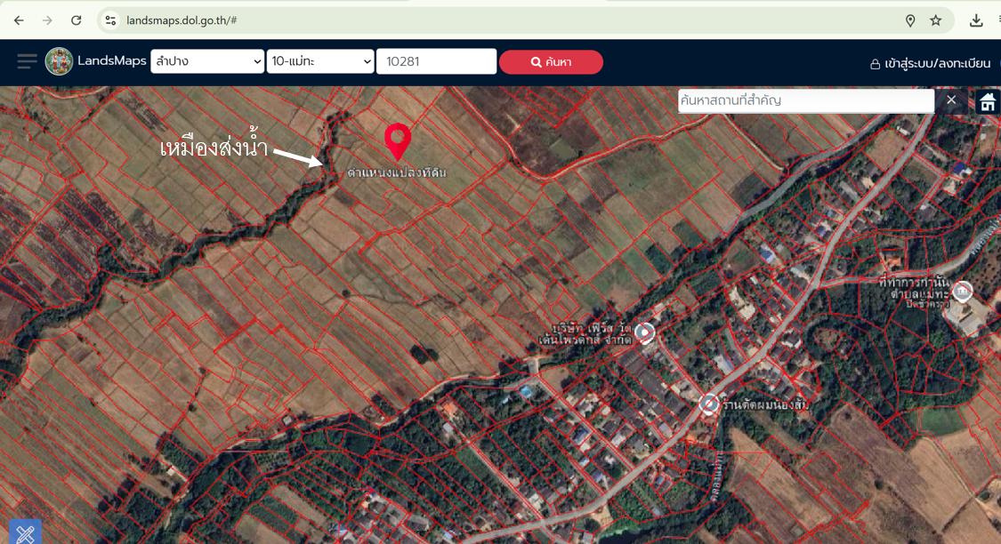This screenshot has height=544, width=1001.
Task: Click the ร้านตัดผมน้องส้ม map marker
Action: (x=708, y=404)
